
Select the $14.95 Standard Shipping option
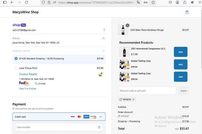tap(16, 58)
